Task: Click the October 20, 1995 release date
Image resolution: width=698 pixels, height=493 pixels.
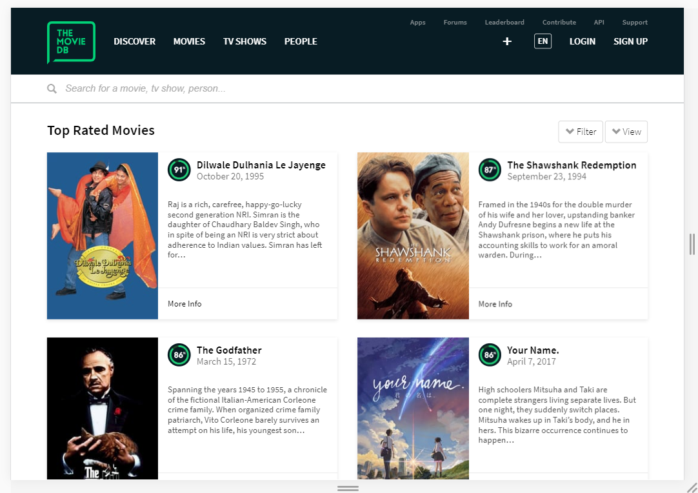Action: pyautogui.click(x=230, y=176)
